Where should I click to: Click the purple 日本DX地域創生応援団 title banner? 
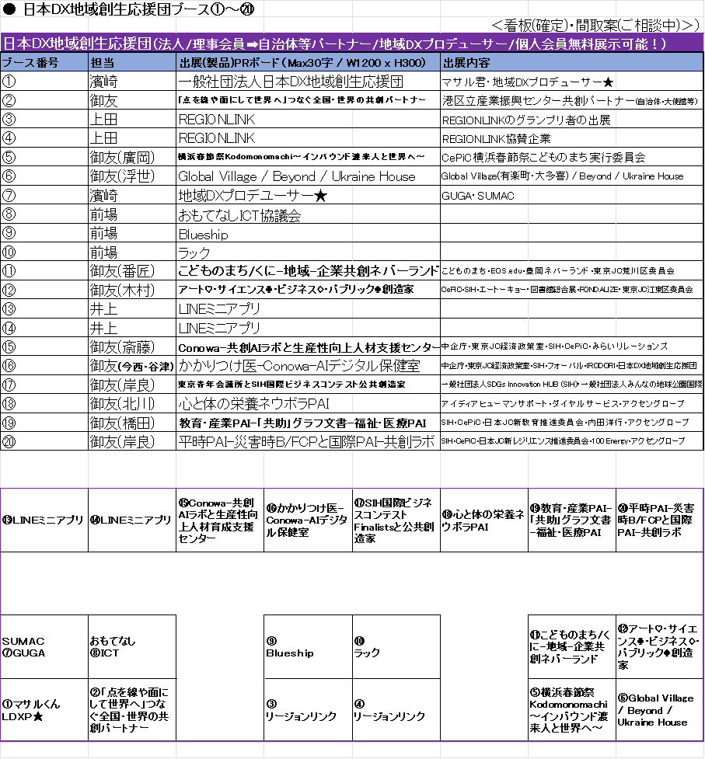pos(334,44)
